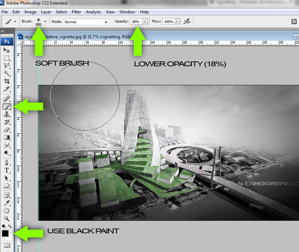Click the Flow percentage field
Screen dimensions: 299x252
(x=169, y=21)
